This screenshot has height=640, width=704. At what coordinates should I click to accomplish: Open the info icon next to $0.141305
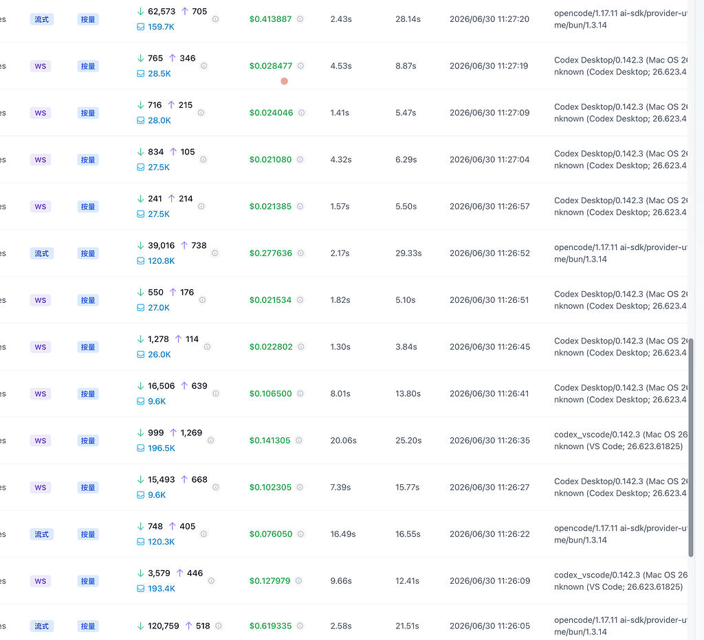point(298,440)
